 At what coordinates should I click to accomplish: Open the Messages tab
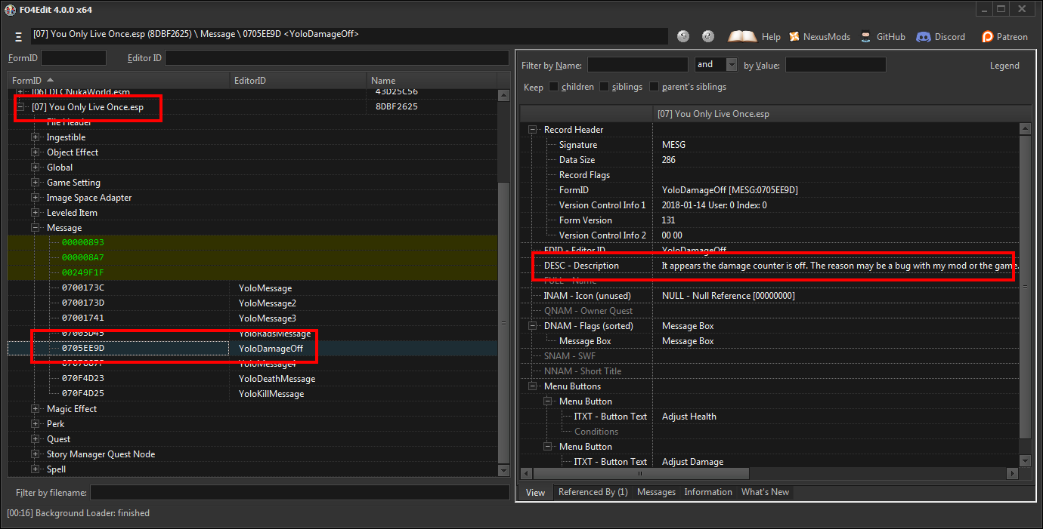(656, 491)
